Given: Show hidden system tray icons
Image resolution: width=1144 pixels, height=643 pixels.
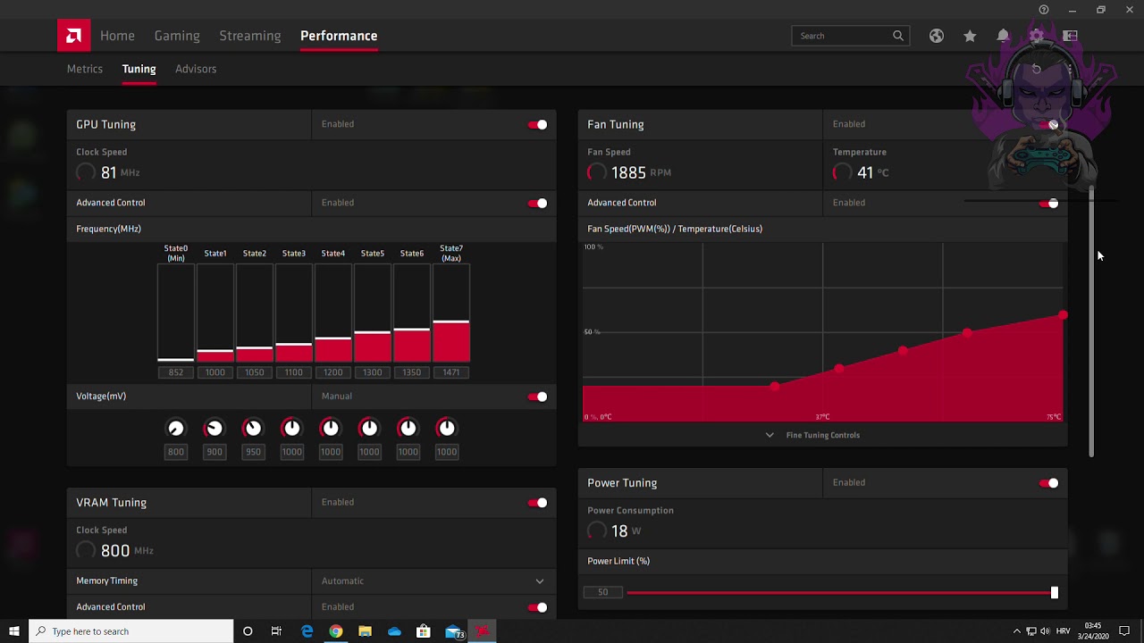Looking at the screenshot, I should click(1016, 631).
